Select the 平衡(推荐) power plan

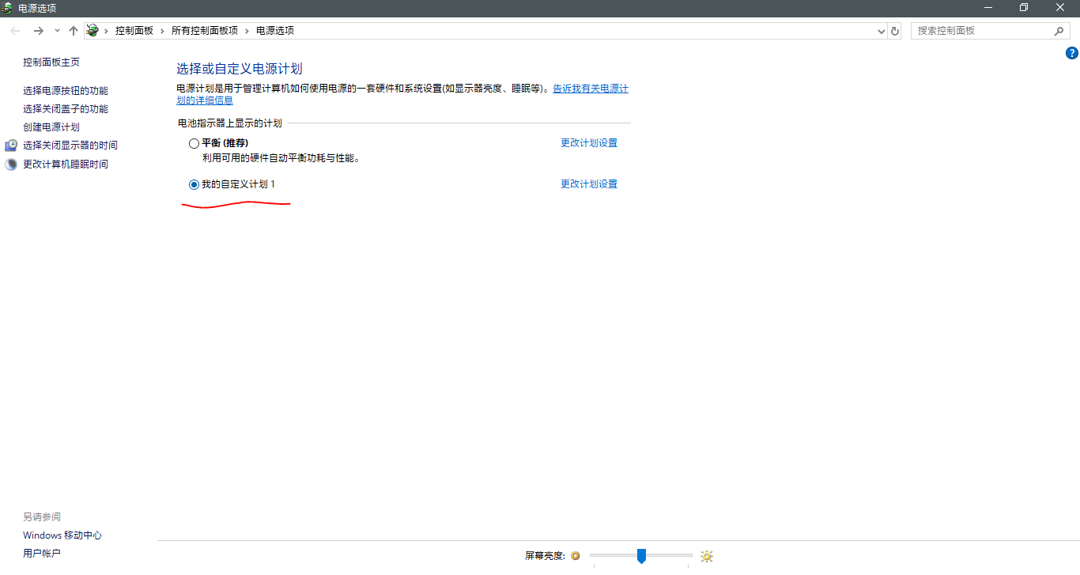click(194, 143)
